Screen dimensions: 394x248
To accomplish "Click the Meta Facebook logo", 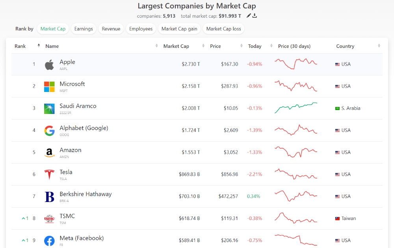I will coord(49,241).
